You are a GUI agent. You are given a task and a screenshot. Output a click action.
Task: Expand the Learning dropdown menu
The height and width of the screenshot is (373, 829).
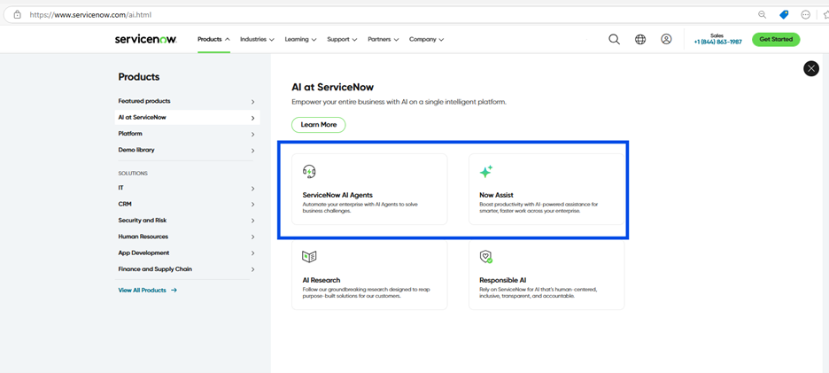302,39
